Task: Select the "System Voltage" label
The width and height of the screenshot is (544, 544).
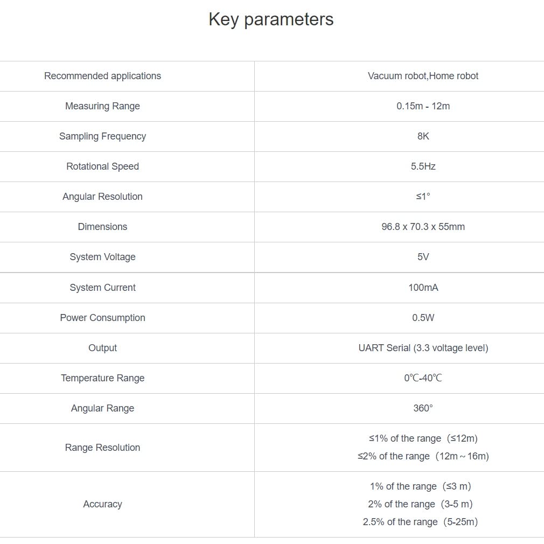Action: (102, 257)
